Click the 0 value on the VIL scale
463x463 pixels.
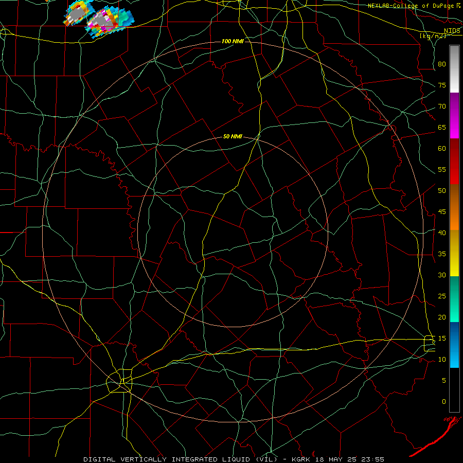(444, 402)
